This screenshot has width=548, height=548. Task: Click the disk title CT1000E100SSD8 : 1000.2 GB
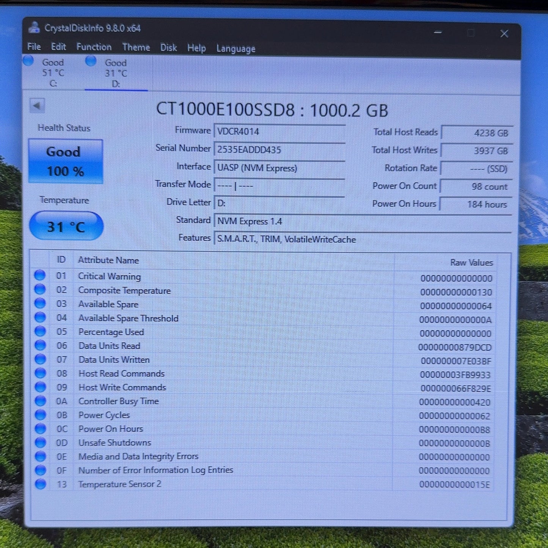point(272,110)
